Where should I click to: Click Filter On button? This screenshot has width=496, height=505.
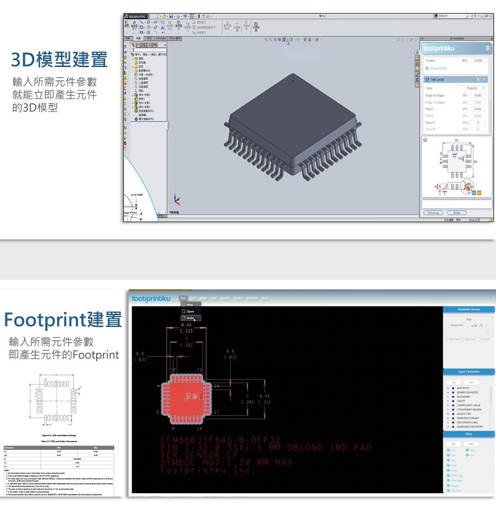(x=453, y=444)
